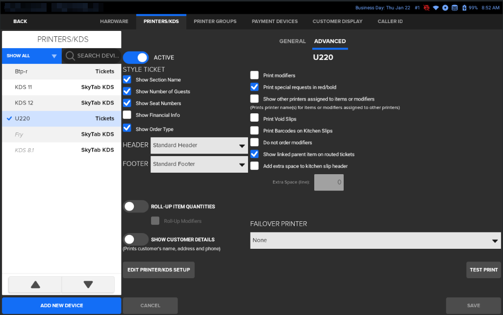Open the Show All filter dropdown
Image resolution: width=503 pixels, height=315 pixels.
pos(32,56)
